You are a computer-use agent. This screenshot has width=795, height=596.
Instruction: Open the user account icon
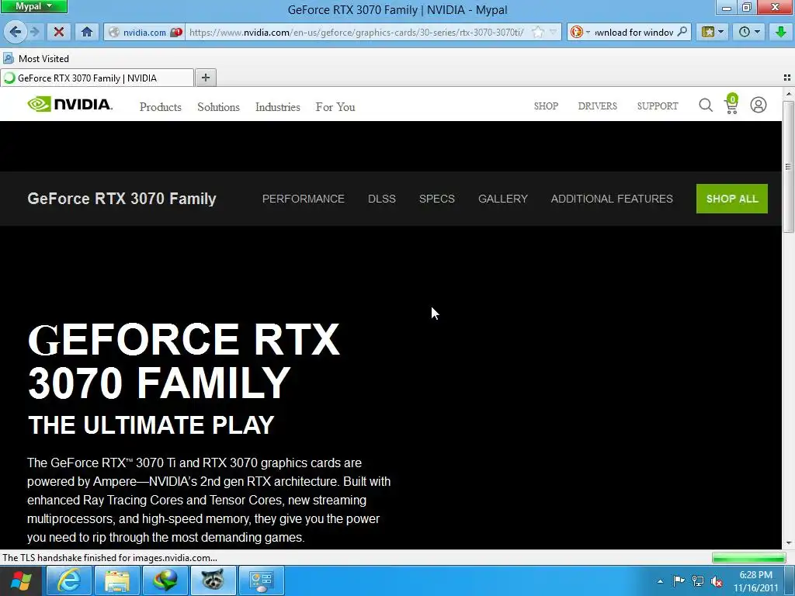[x=758, y=105]
